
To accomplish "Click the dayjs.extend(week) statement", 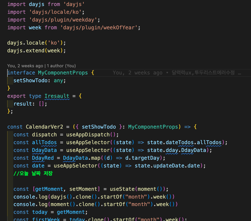I will (36, 51).
